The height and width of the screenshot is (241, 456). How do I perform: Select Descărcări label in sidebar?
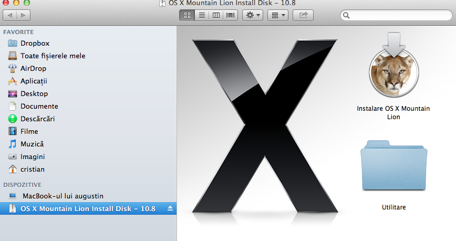tap(37, 119)
